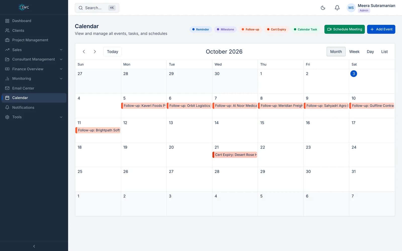Switch to Month view
The image size is (402, 251).
click(x=336, y=51)
